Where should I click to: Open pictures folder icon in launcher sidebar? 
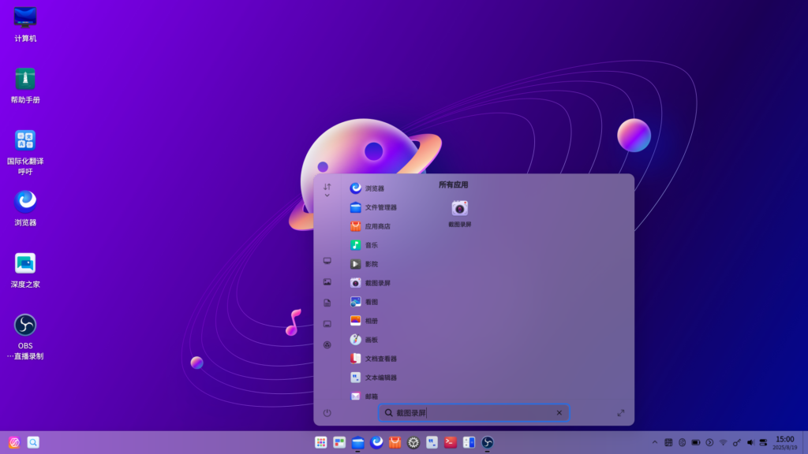click(327, 282)
